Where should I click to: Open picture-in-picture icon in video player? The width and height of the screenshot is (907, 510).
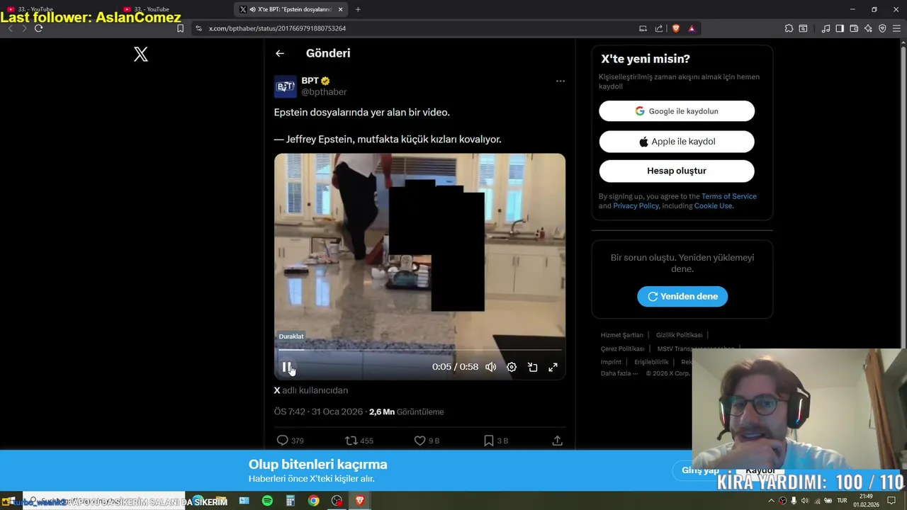[532, 367]
